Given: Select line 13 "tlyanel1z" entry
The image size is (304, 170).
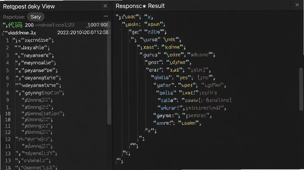Looking at the screenshot, I should (x=36, y=153).
